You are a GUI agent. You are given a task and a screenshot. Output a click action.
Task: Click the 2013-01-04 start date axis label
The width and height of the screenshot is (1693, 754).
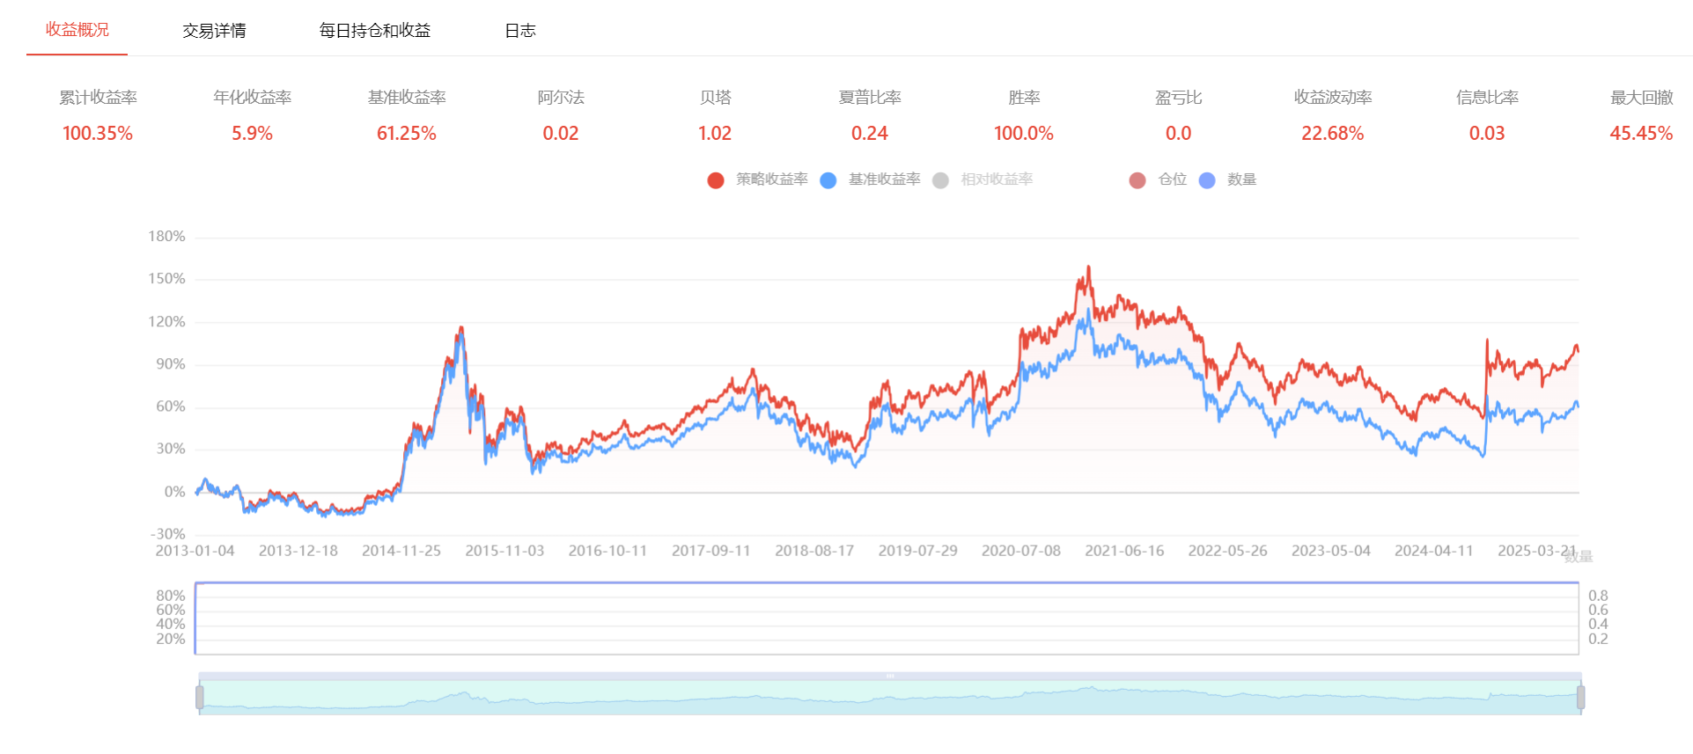click(x=195, y=551)
